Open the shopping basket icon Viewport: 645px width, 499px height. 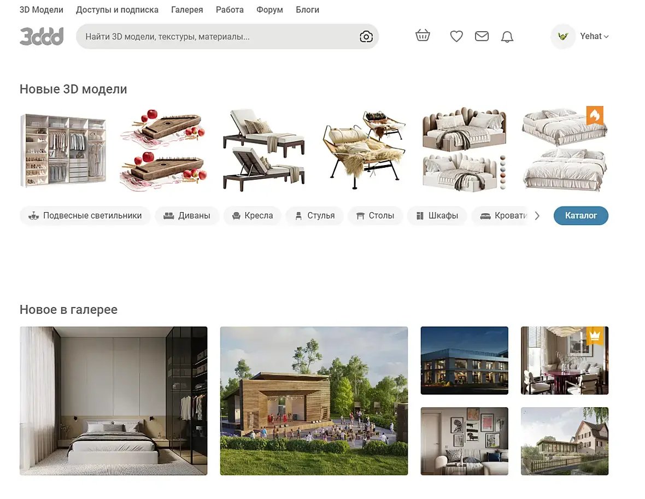pyautogui.click(x=423, y=36)
